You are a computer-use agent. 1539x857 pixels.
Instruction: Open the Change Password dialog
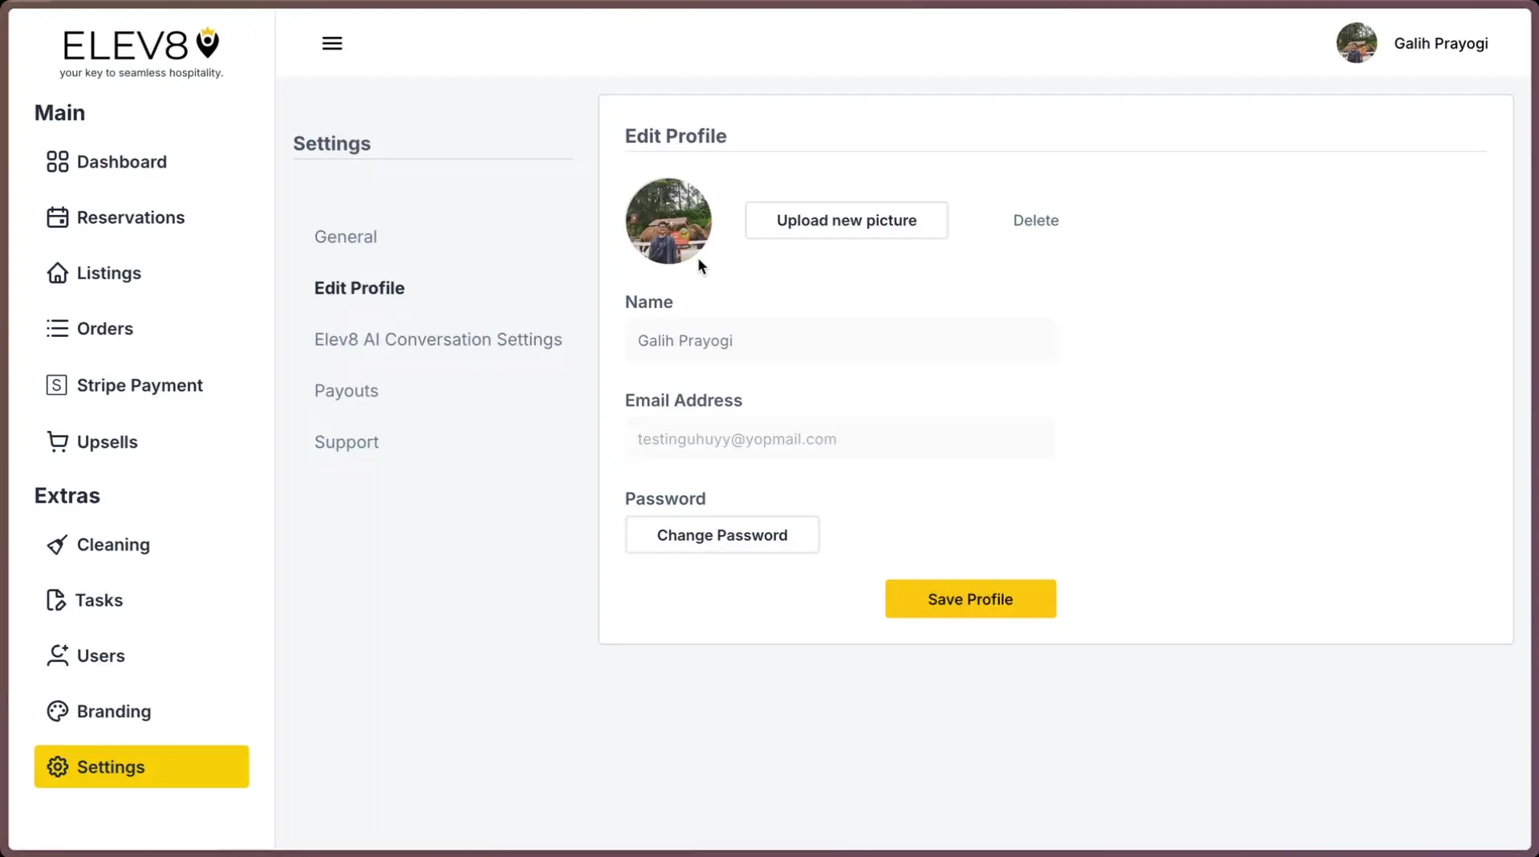pyautogui.click(x=721, y=534)
